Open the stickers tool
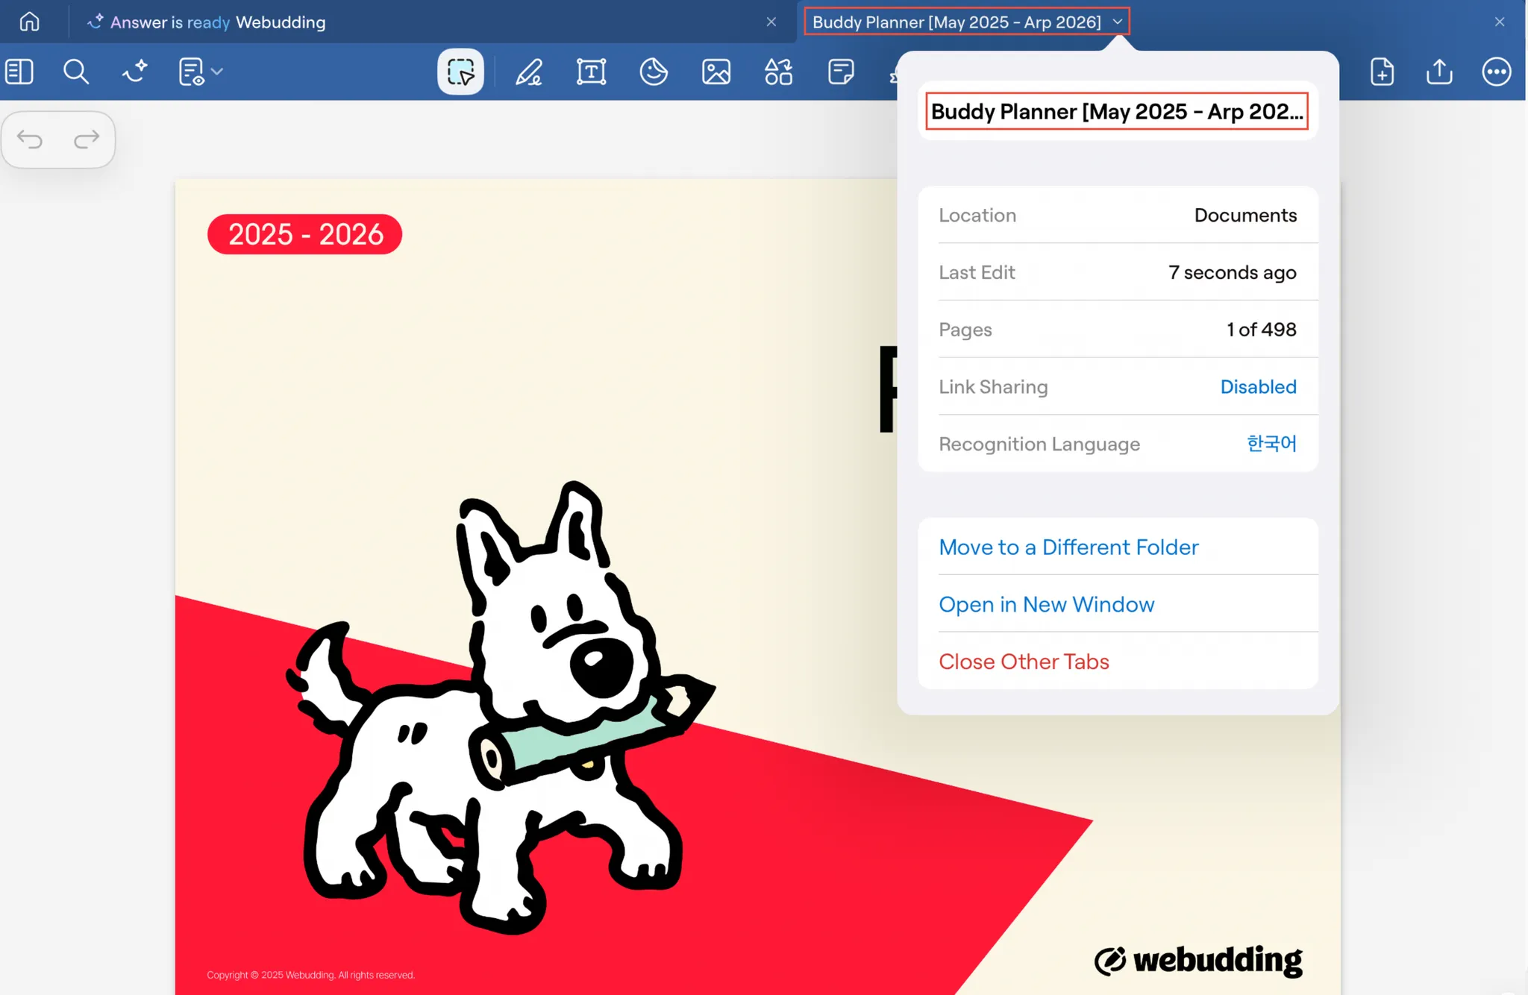Viewport: 1528px width, 995px height. 654,72
